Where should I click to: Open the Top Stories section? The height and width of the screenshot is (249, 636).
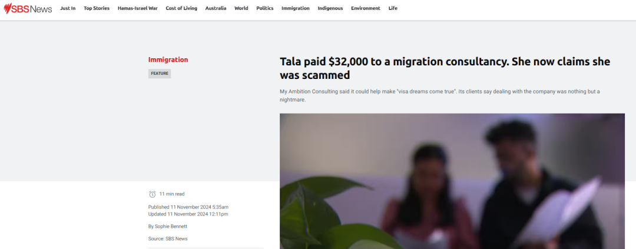click(97, 8)
